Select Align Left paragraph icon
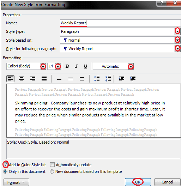 point(10,79)
